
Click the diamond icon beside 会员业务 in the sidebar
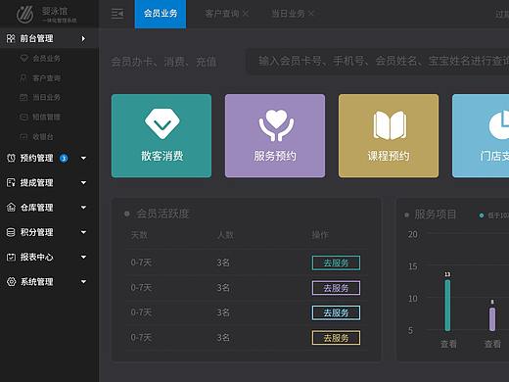tap(23, 59)
